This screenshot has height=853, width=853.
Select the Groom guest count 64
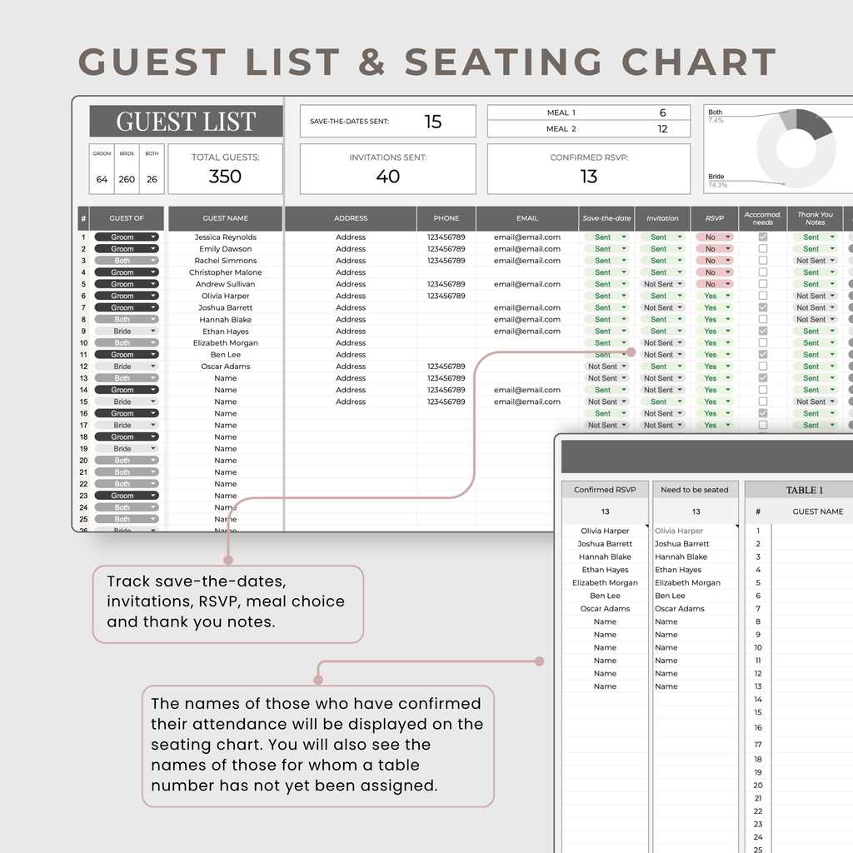pyautogui.click(x=102, y=179)
